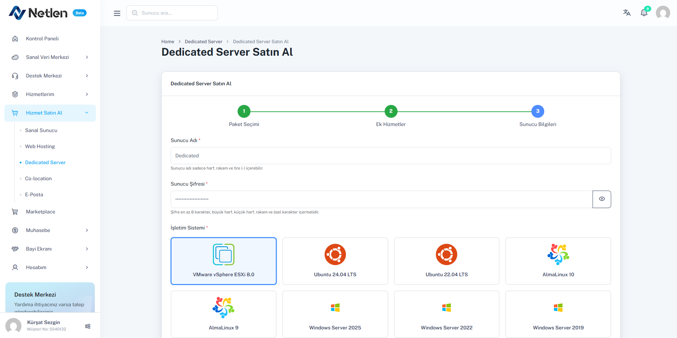The image size is (677, 338).
Task: Click the Kürşat Sezgin name text
Action: (x=44, y=322)
